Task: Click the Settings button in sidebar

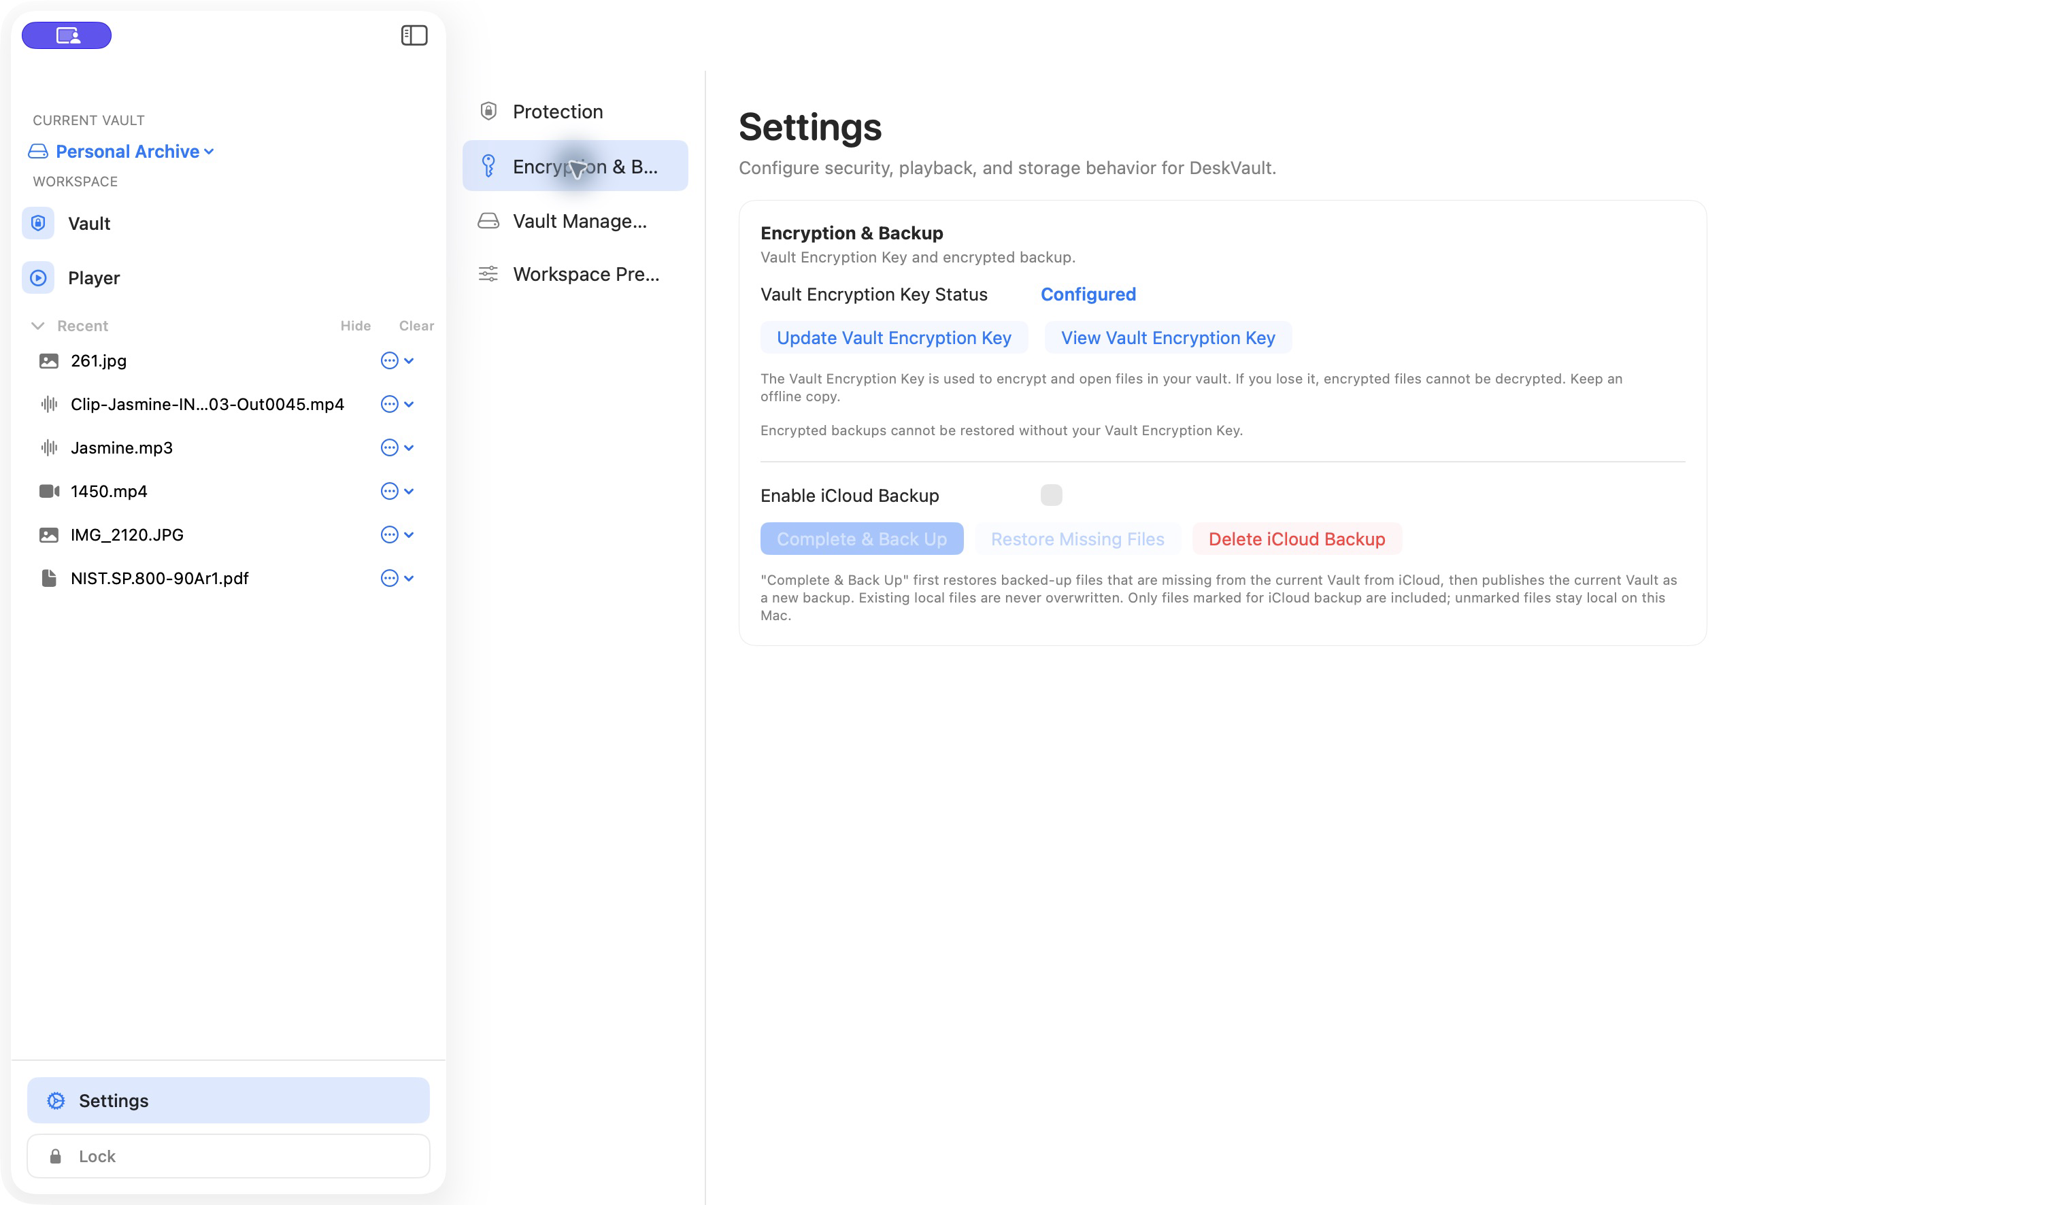Action: tap(228, 1100)
